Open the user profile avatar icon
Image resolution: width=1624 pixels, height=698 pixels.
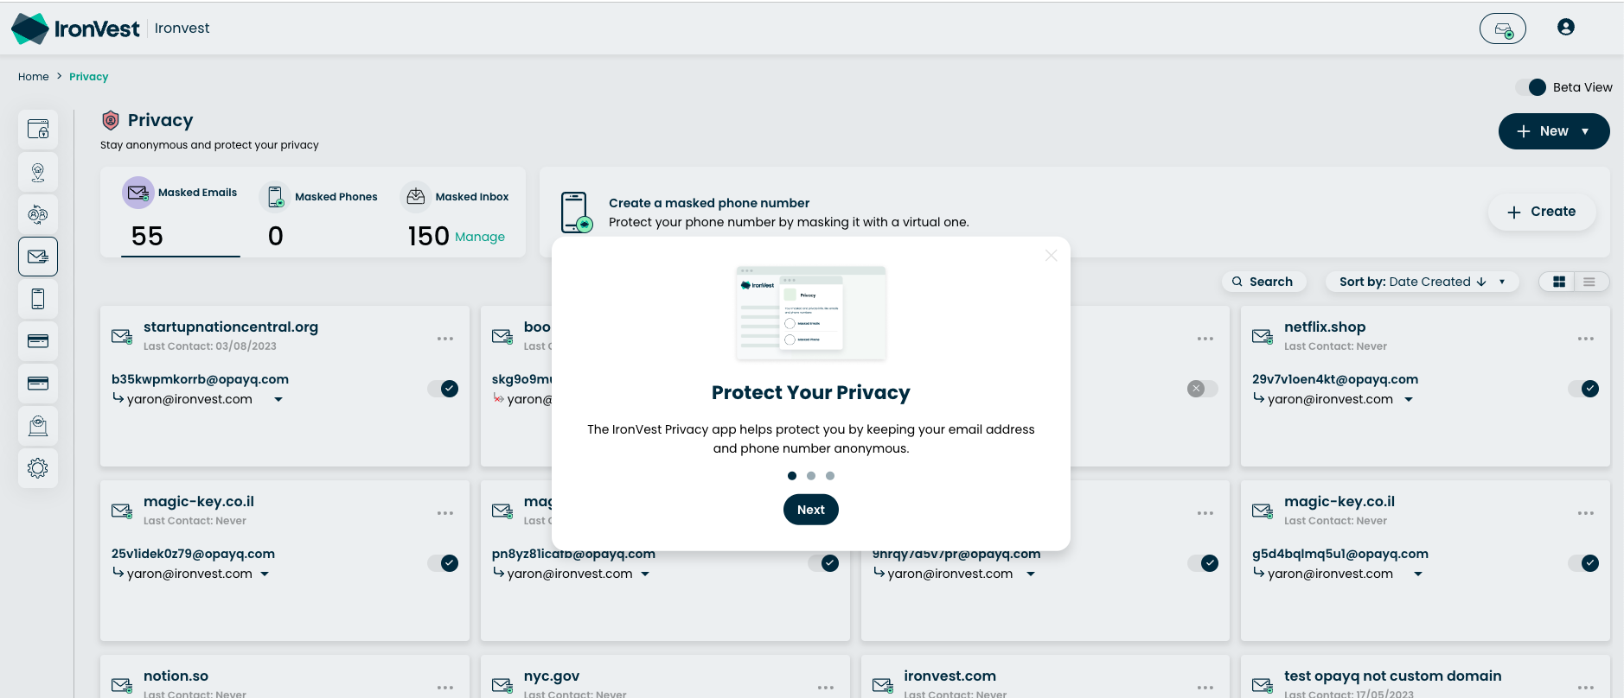click(x=1566, y=28)
